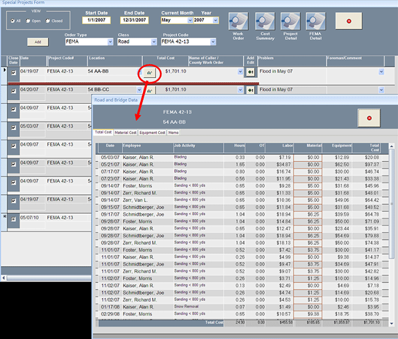
Task: Open the Cost Summary report icon
Action: pyautogui.click(x=265, y=21)
